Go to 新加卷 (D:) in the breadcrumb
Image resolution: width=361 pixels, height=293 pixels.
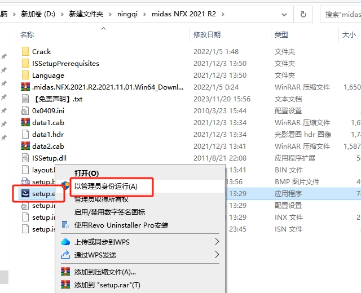coord(38,14)
